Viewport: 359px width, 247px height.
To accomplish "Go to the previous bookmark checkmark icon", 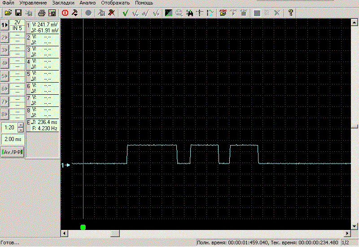I will pyautogui.click(x=145, y=13).
